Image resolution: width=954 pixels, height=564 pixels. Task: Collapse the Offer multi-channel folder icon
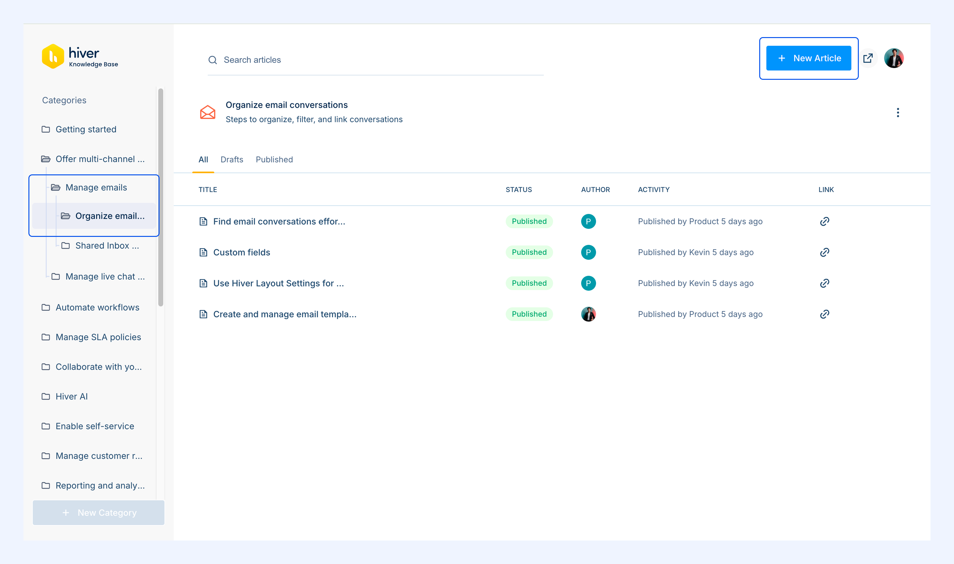tap(45, 159)
